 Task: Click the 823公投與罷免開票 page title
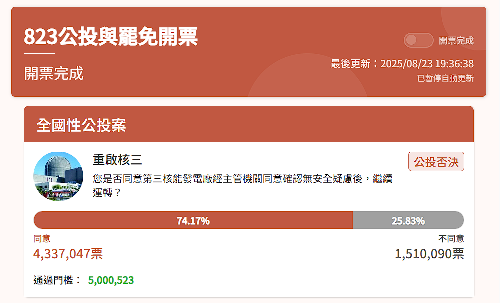[x=111, y=37]
